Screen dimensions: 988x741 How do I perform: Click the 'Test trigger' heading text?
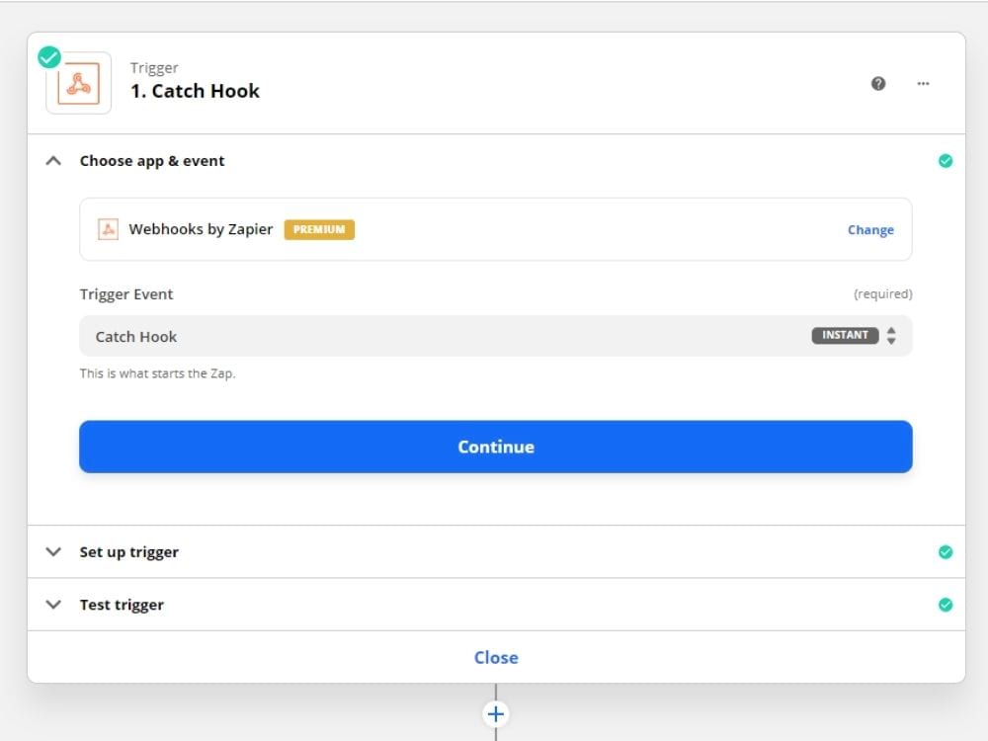click(122, 606)
